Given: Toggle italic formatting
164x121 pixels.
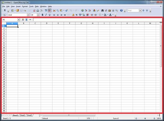Looking at the screenshot, I should tap(46, 15).
